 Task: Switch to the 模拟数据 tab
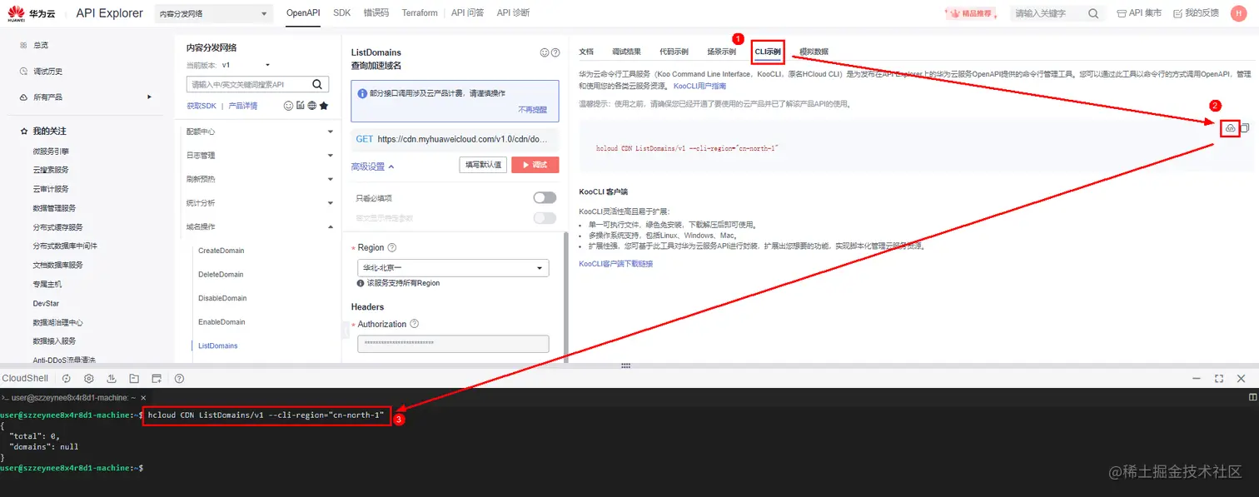(x=814, y=52)
